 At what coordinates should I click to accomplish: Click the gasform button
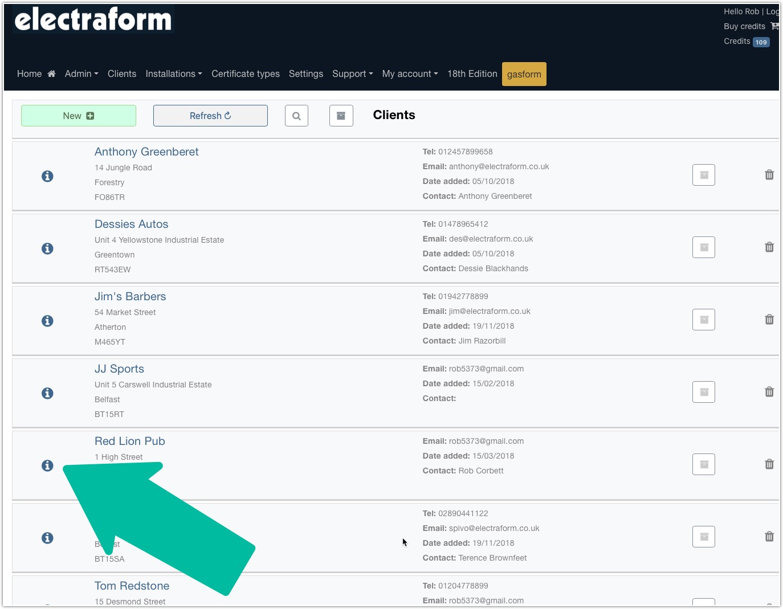524,74
